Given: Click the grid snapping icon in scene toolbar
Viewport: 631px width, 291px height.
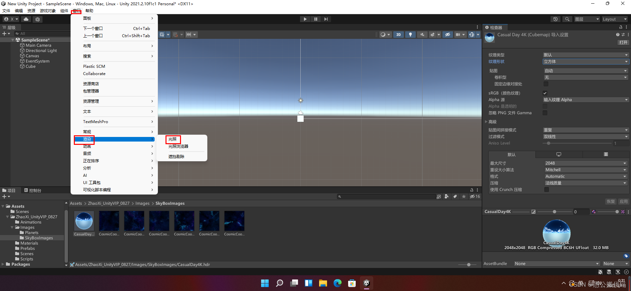Looking at the screenshot, I should 162,35.
